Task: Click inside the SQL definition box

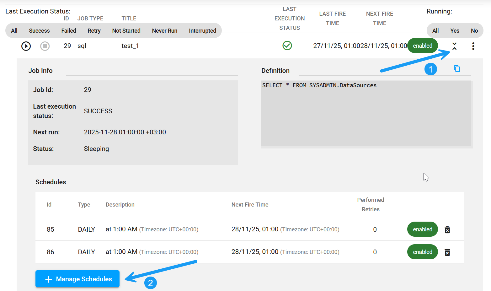Action: click(x=366, y=113)
